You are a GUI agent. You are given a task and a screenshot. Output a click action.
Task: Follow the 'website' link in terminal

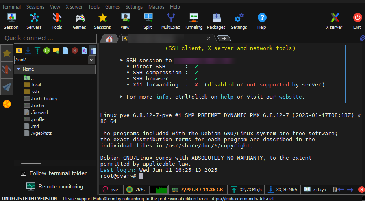[291, 97]
